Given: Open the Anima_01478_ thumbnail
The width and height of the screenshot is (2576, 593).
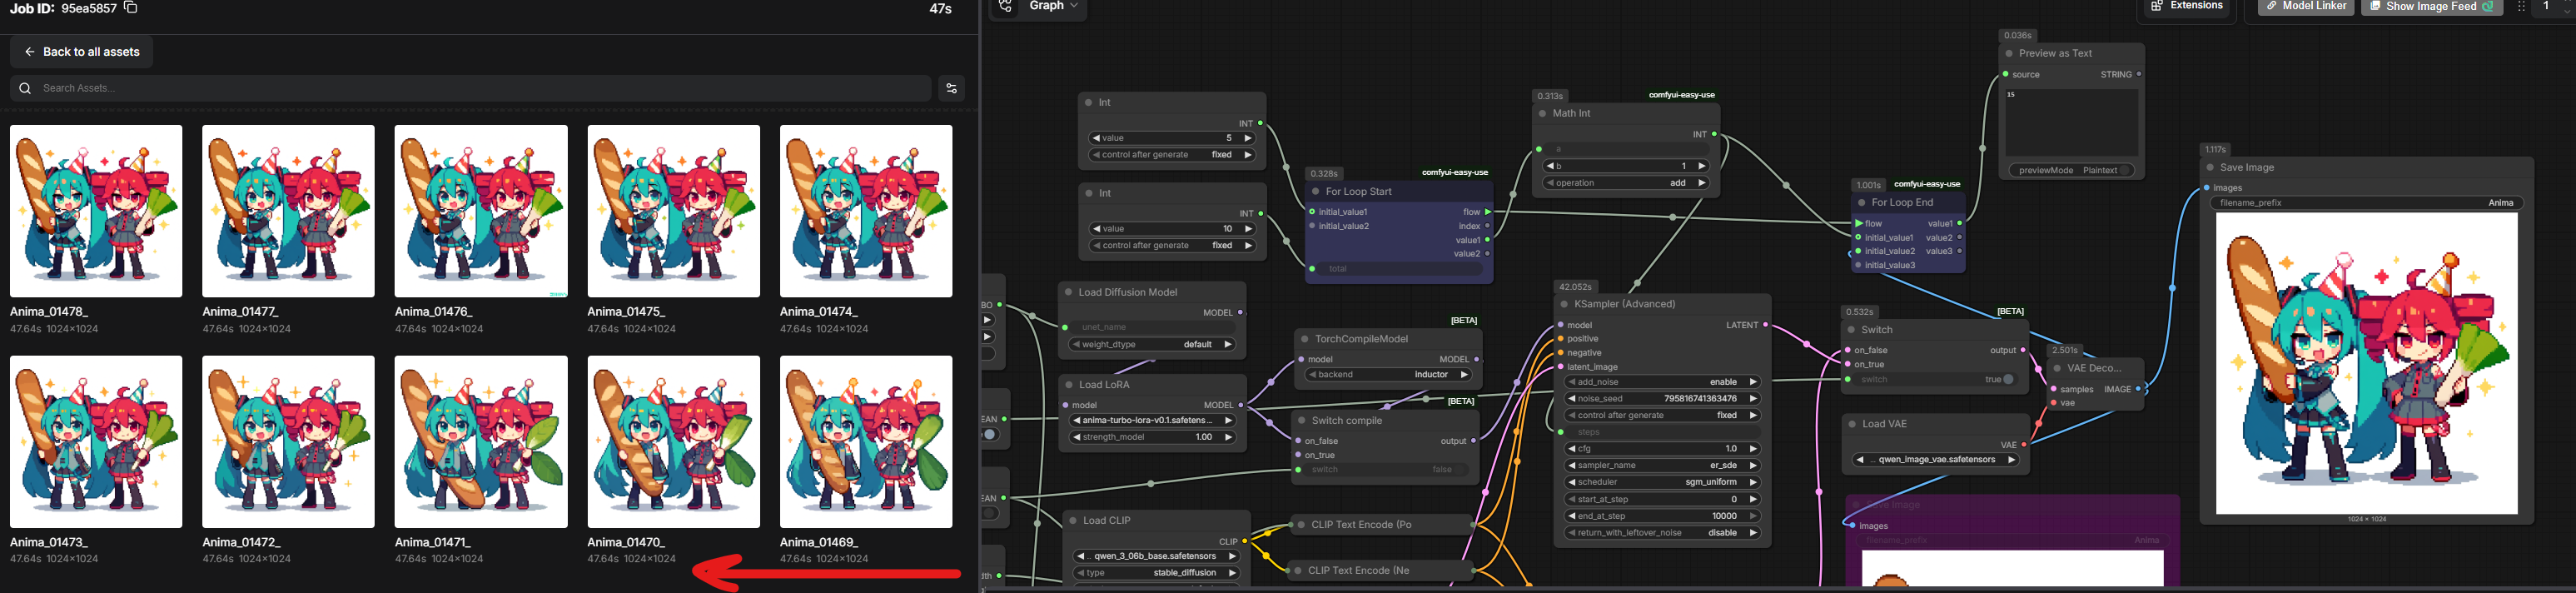Looking at the screenshot, I should [x=96, y=211].
